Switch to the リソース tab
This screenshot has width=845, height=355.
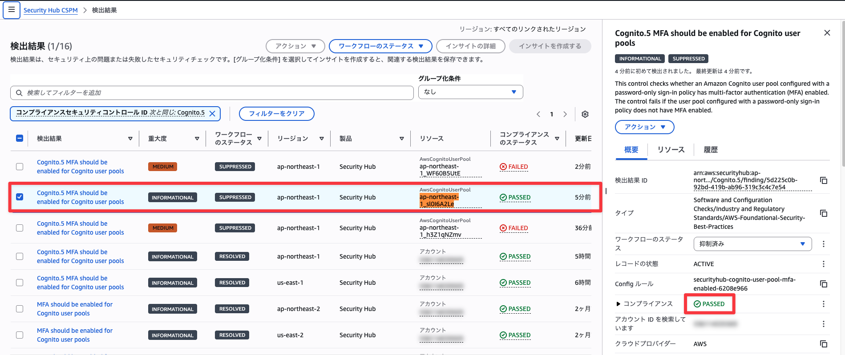pyautogui.click(x=671, y=150)
